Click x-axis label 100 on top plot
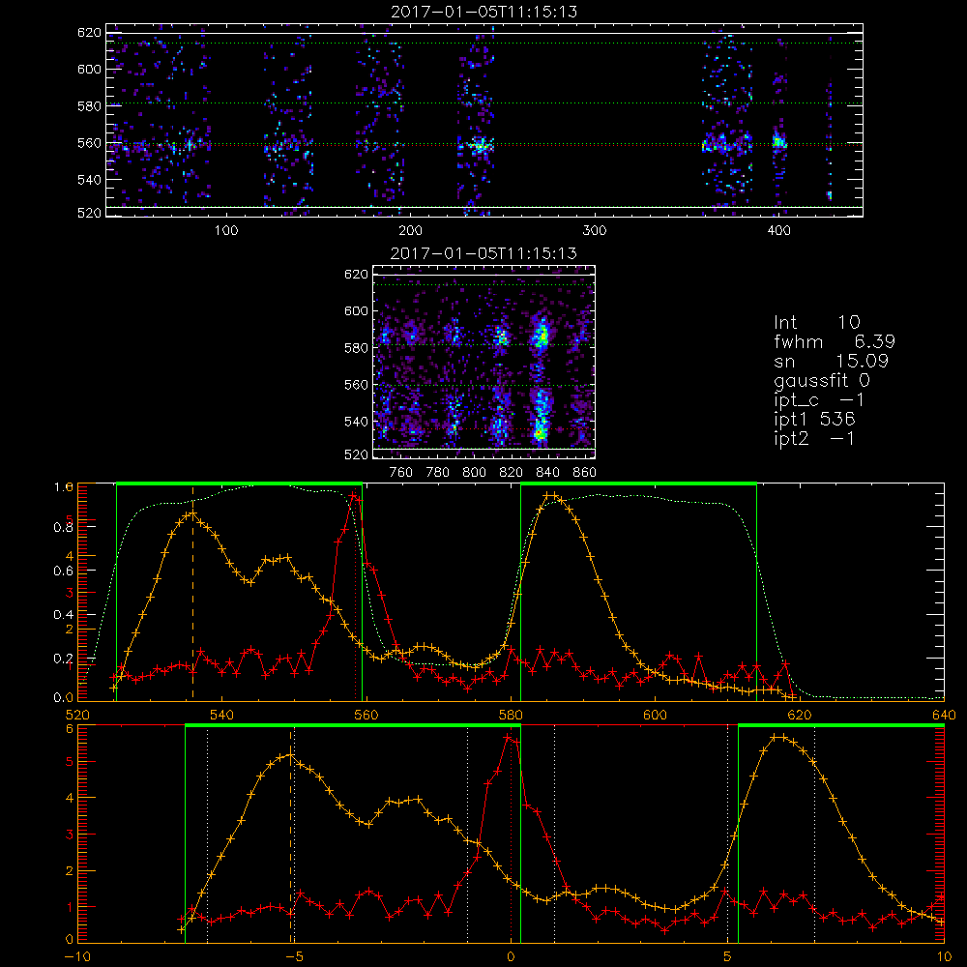Viewport: 967px width, 967px height. pos(226,231)
